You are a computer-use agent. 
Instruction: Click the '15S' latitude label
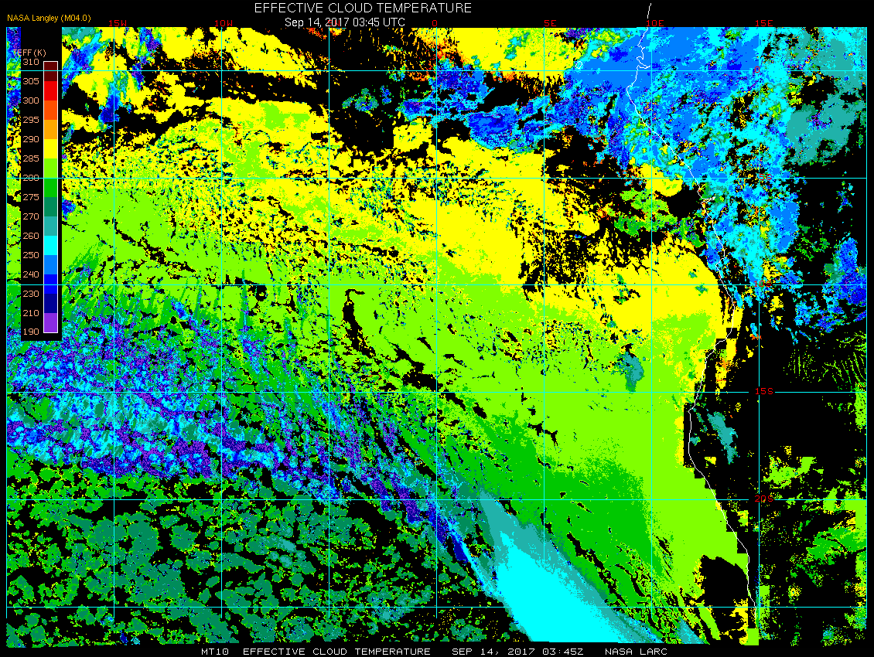coord(763,391)
